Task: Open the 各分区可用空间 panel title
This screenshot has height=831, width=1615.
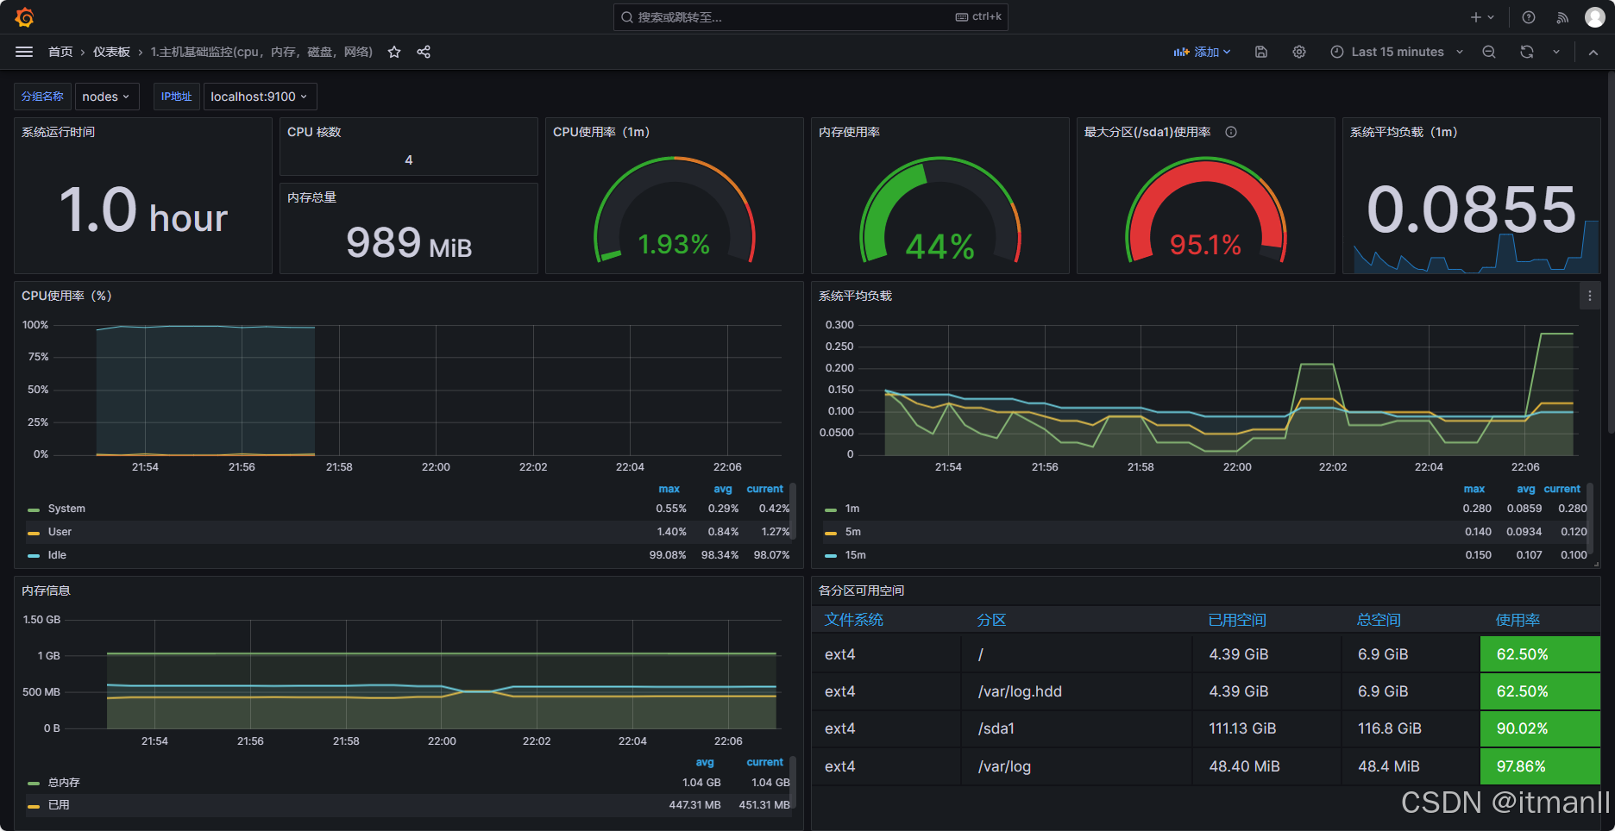Action: 861,590
